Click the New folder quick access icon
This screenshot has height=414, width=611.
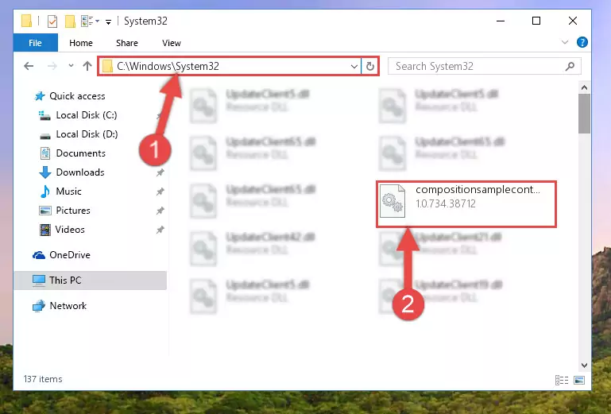[70, 21]
